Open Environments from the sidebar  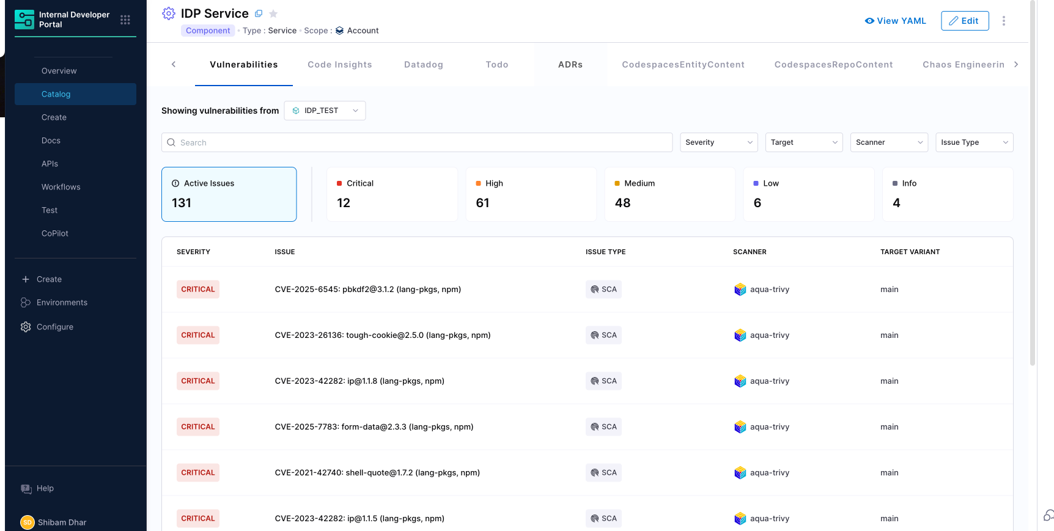point(62,302)
